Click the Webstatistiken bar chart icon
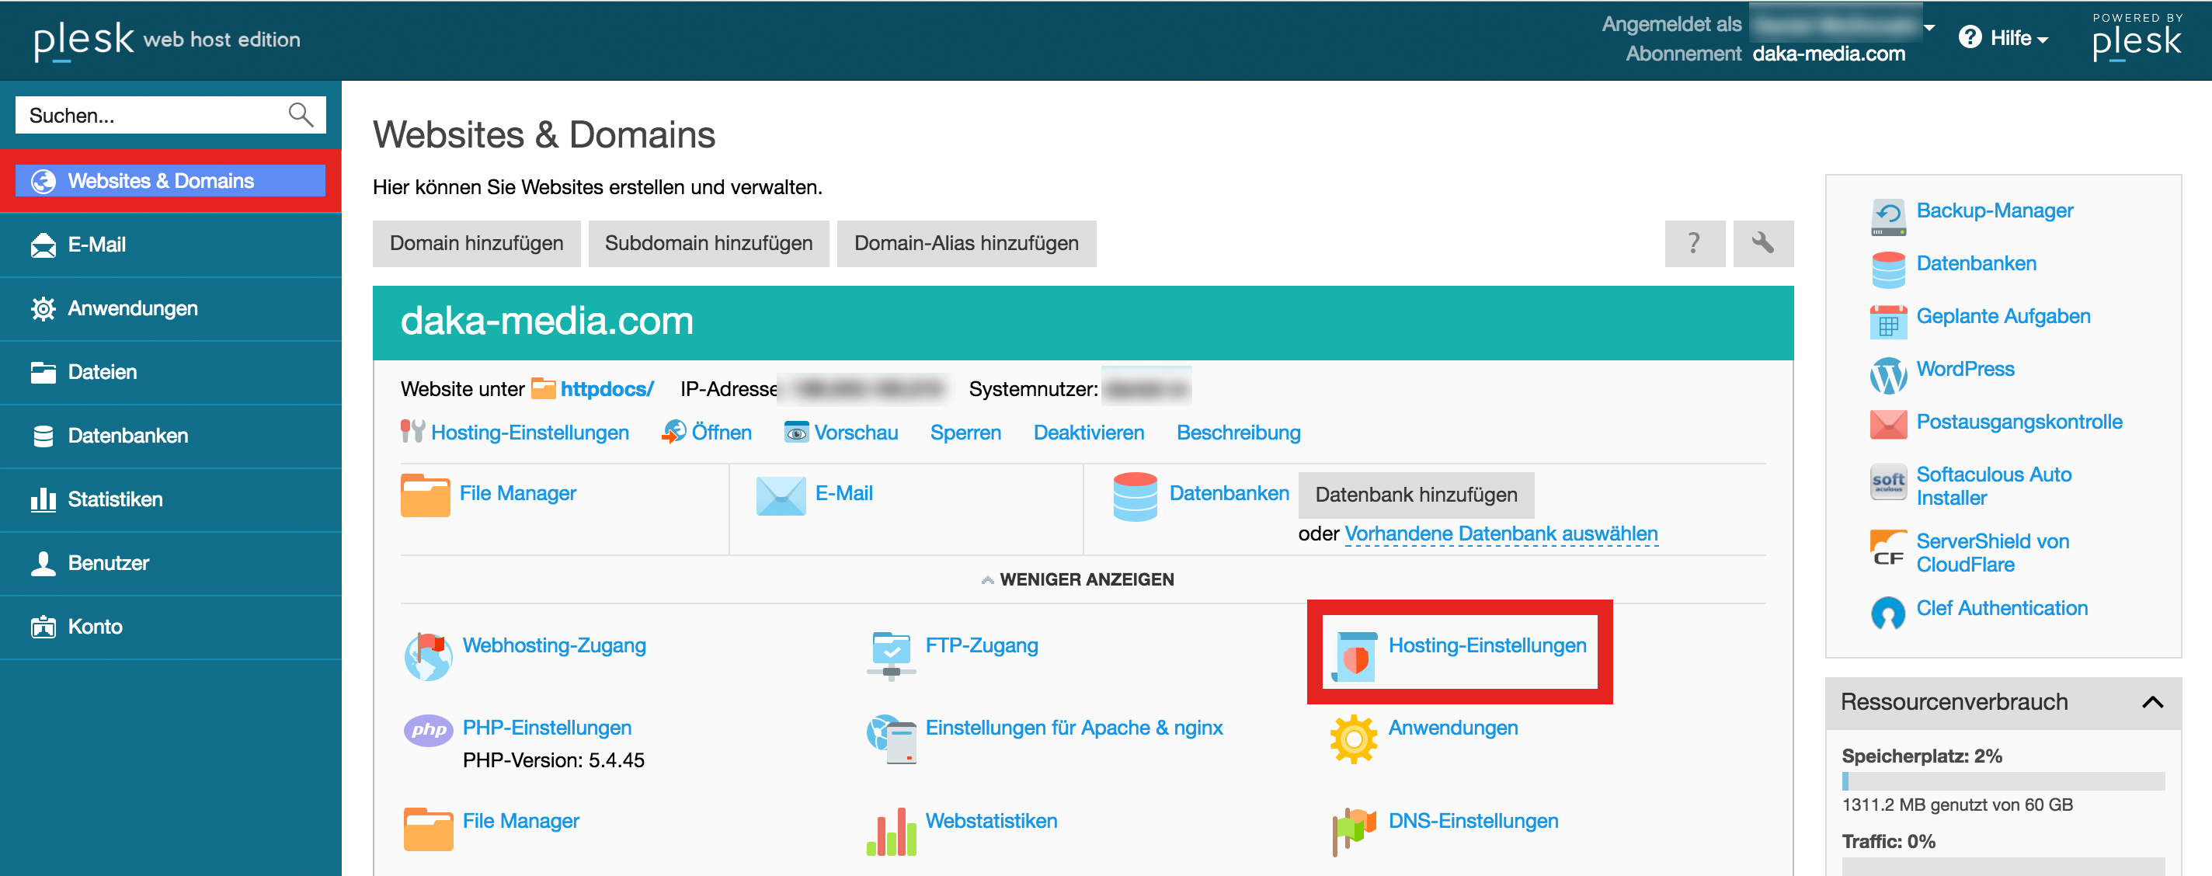The height and width of the screenshot is (876, 2212). (x=892, y=831)
